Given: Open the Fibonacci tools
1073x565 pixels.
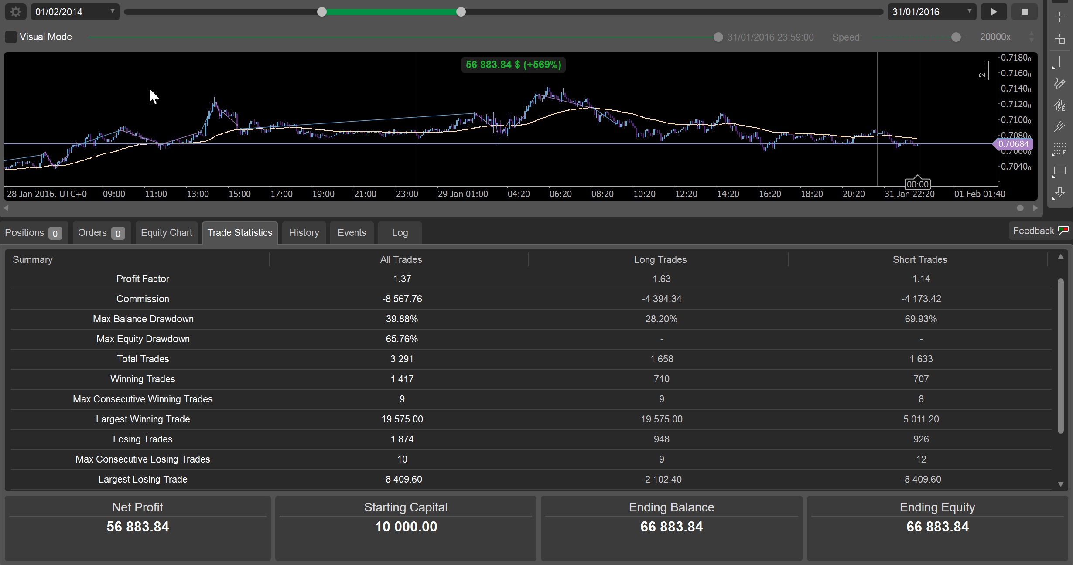Looking at the screenshot, I should pyautogui.click(x=1059, y=148).
